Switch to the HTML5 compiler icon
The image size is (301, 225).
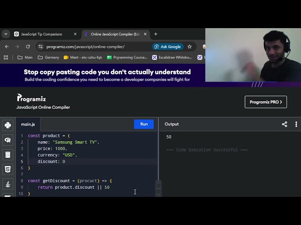(x=8, y=169)
